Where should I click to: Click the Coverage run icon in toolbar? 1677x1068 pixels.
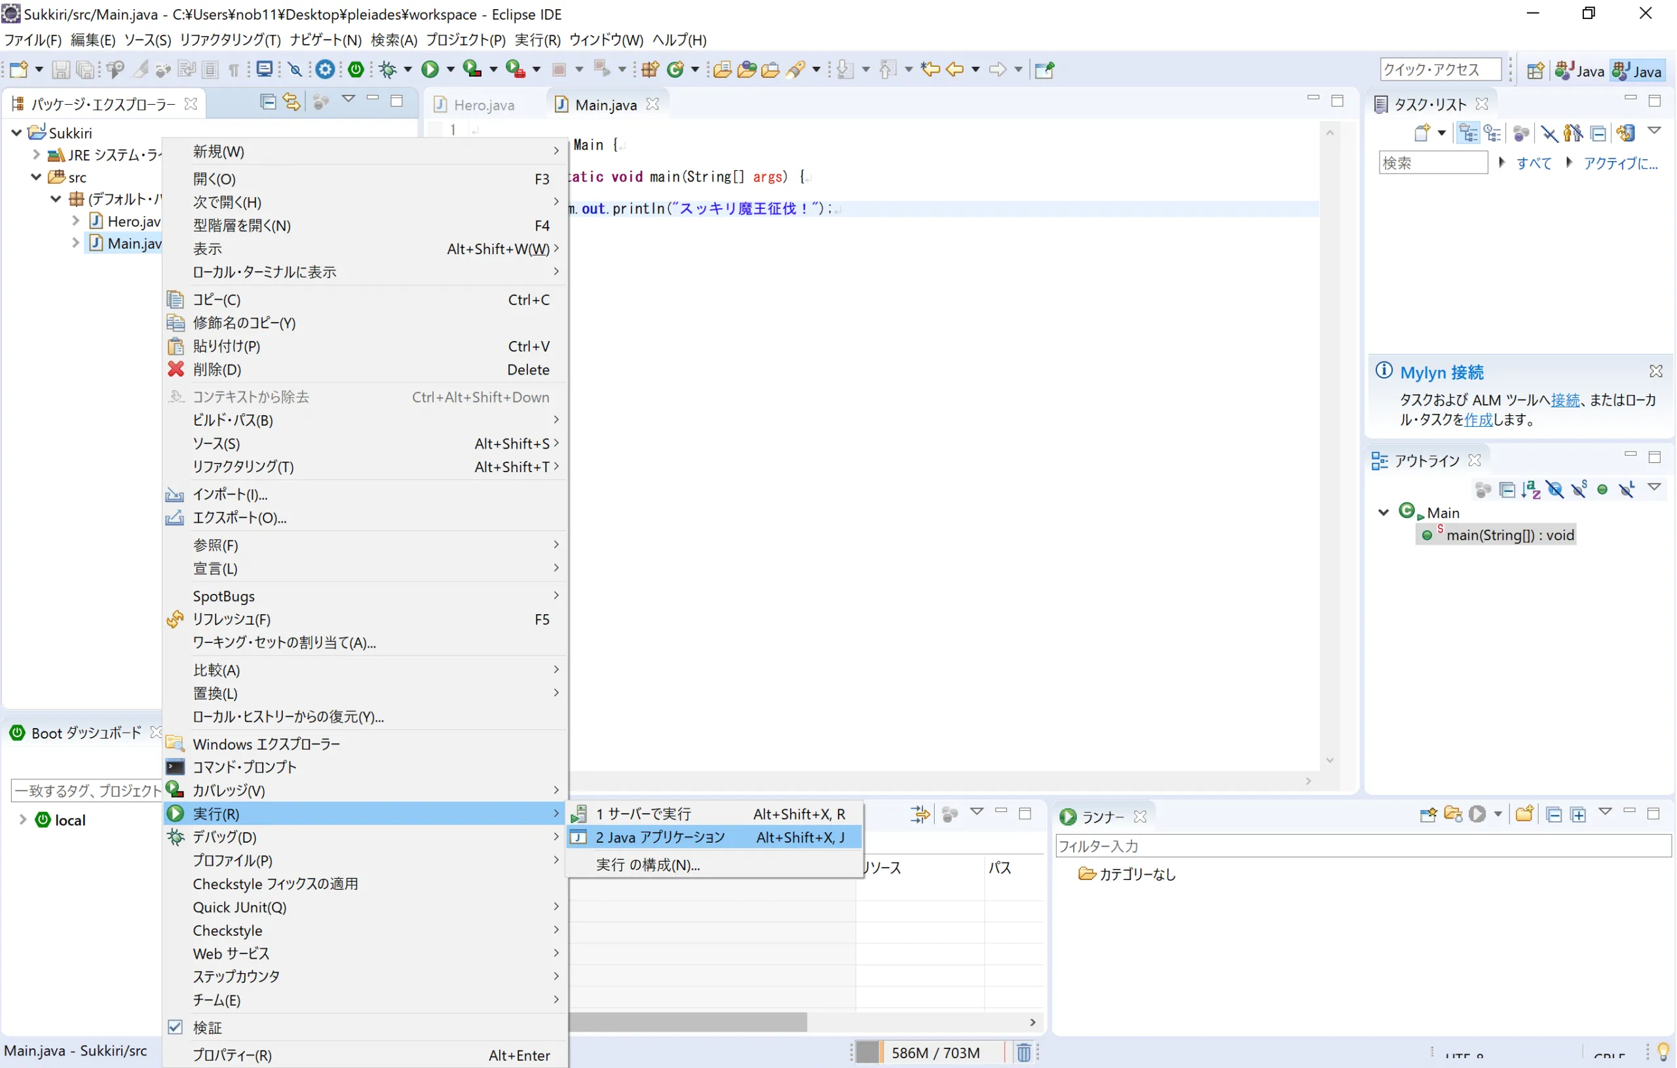pos(473,69)
